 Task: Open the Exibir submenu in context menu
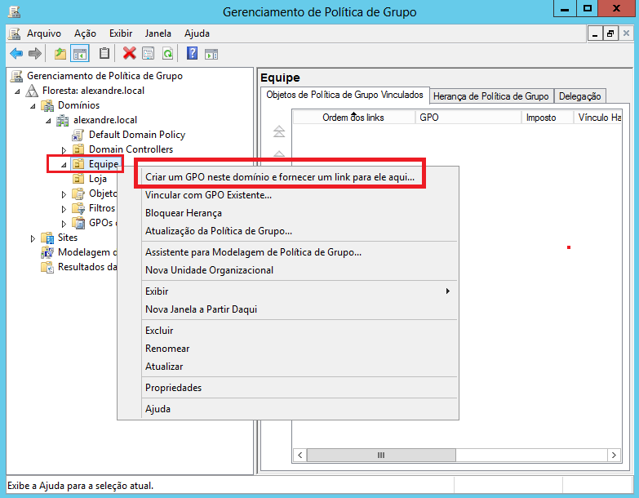tap(300, 291)
